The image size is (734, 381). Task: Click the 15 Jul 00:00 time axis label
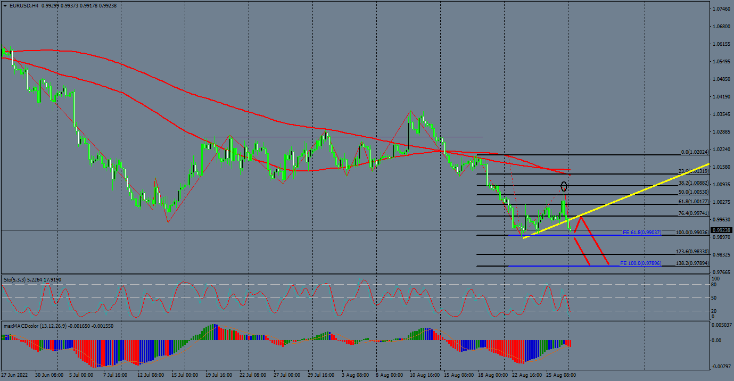[185, 375]
